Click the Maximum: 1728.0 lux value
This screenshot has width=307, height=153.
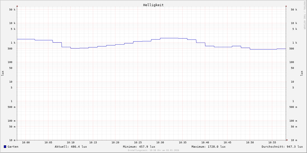[x=208, y=147]
